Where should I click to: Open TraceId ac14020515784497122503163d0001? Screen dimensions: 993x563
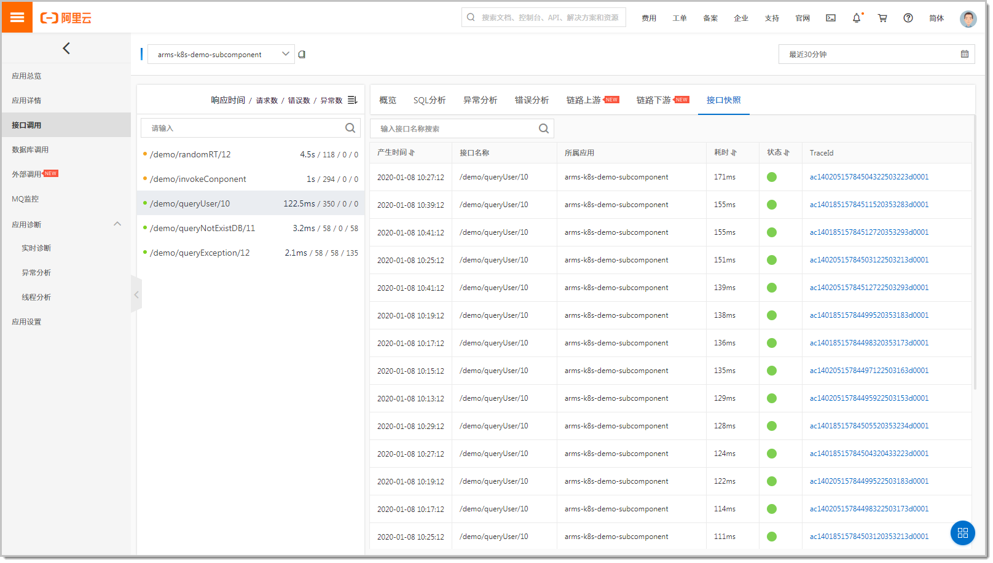click(869, 371)
